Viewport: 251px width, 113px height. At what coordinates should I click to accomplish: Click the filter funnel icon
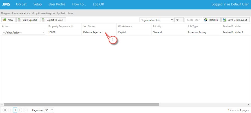tap(179, 20)
